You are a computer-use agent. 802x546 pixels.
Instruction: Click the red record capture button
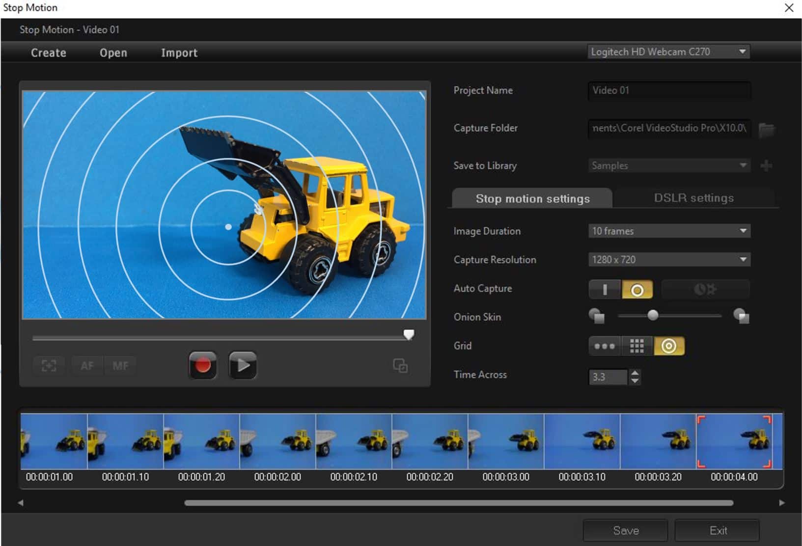202,365
